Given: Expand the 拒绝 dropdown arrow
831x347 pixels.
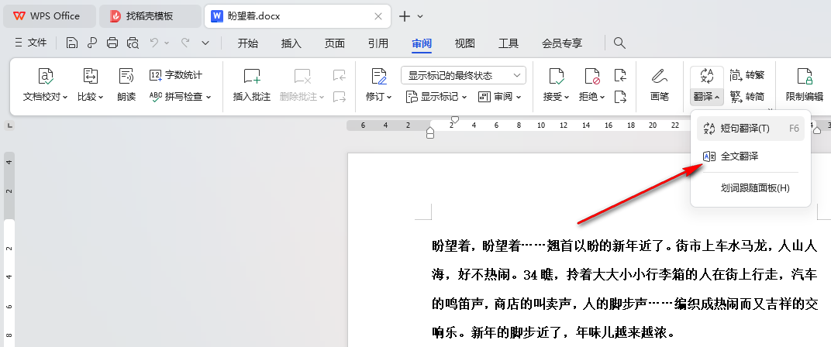Looking at the screenshot, I should pos(602,97).
